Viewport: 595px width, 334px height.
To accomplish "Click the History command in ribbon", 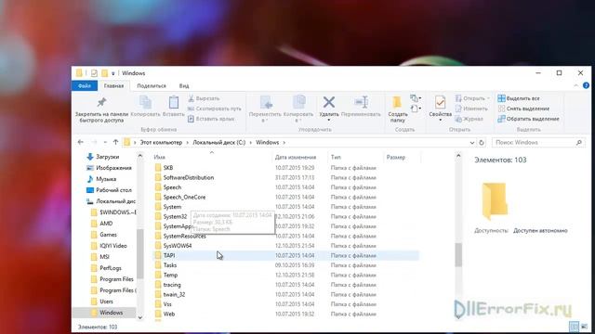I will pyautogui.click(x=469, y=119).
